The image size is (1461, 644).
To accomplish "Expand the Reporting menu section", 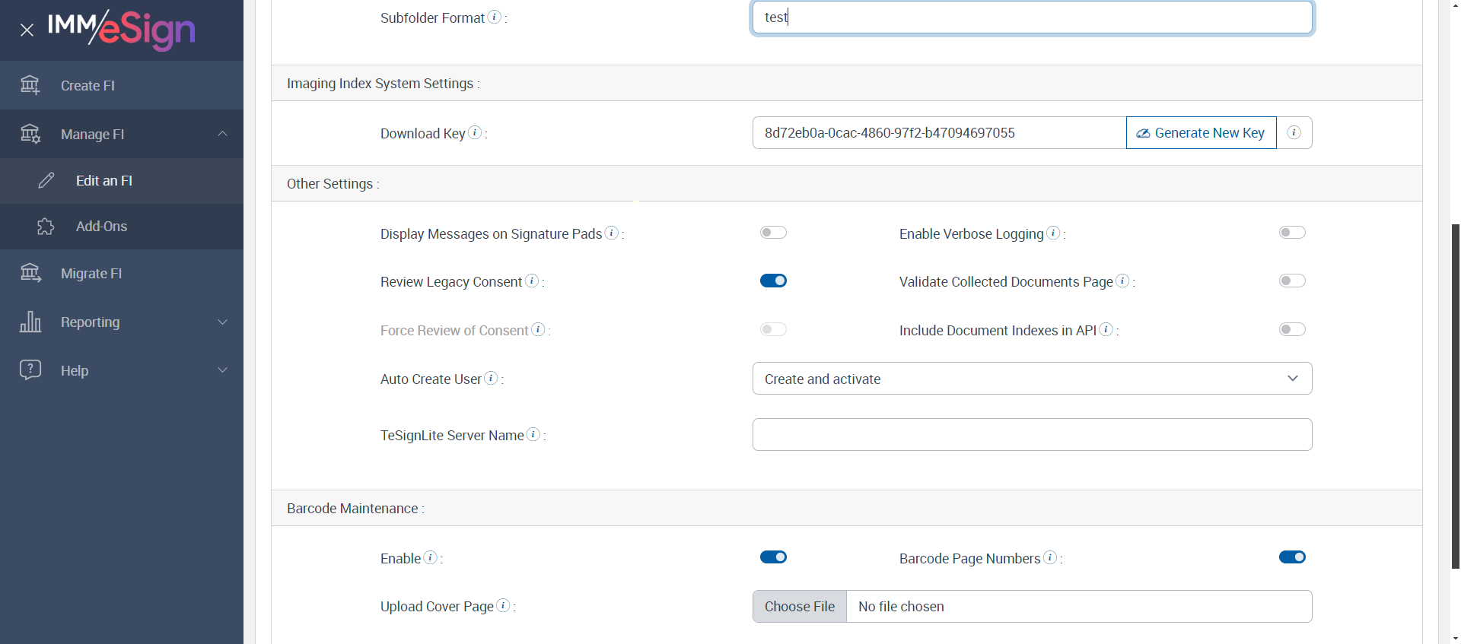I will 122,322.
